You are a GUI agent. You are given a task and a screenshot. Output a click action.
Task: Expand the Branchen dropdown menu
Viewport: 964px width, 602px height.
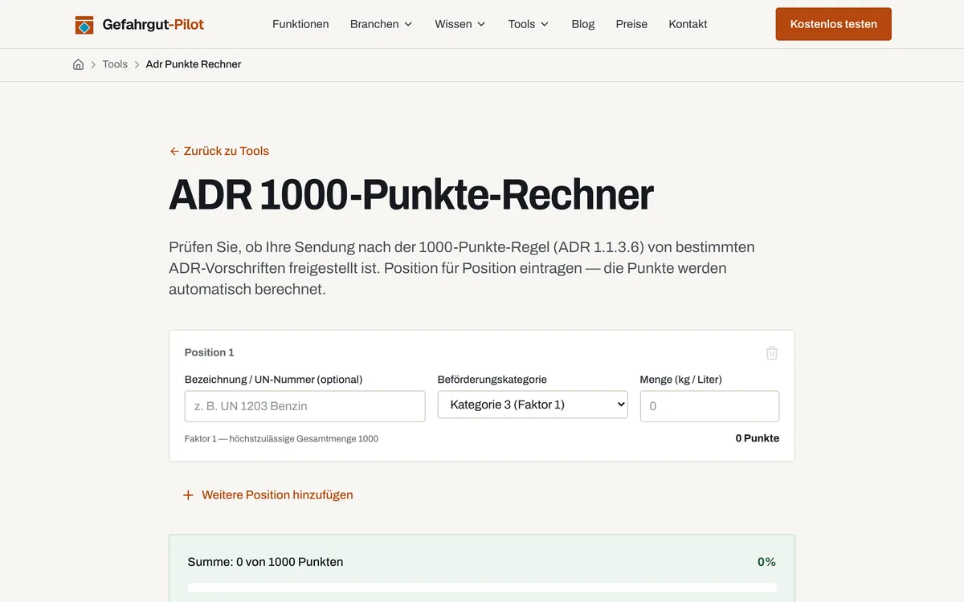(x=381, y=24)
